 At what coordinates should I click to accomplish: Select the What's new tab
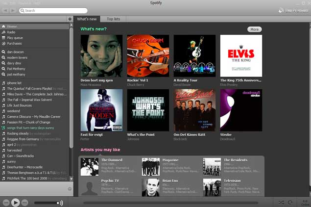pyautogui.click(x=87, y=19)
